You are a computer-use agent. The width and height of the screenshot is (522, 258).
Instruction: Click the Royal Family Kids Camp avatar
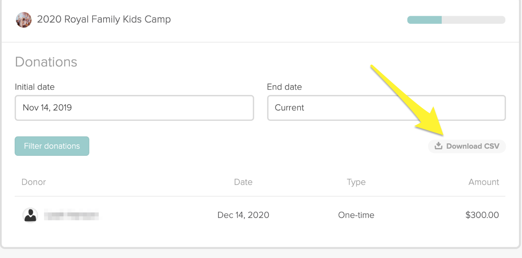[x=24, y=20]
